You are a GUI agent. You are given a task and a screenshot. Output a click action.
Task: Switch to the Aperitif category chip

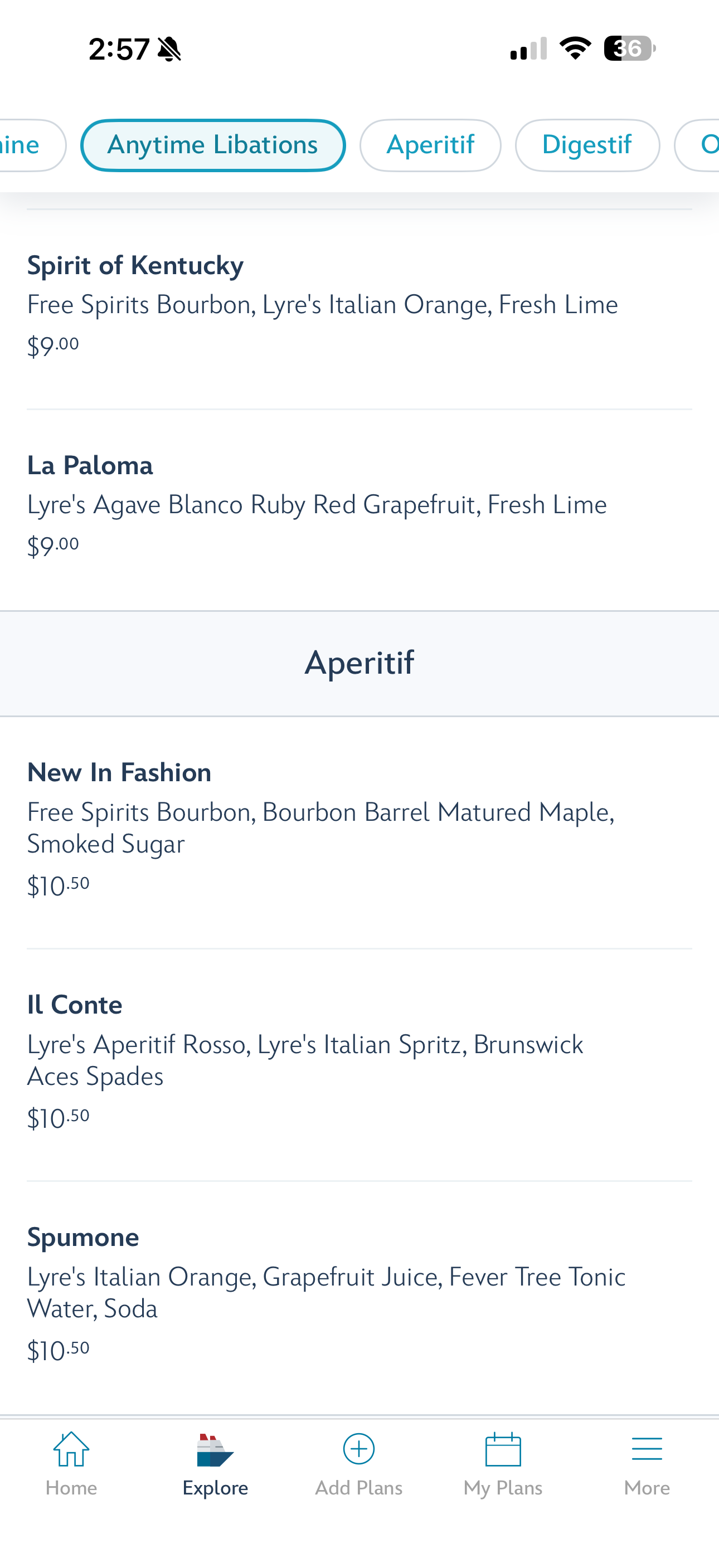coord(430,145)
